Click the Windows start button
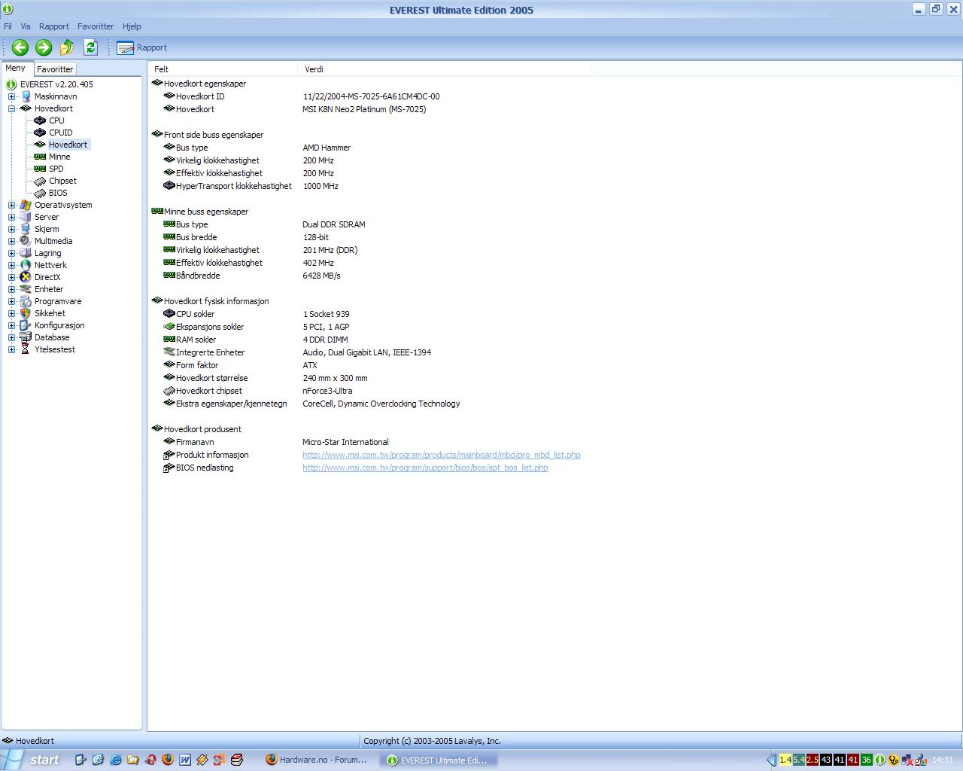Viewport: 963px width, 771px height. 32,760
